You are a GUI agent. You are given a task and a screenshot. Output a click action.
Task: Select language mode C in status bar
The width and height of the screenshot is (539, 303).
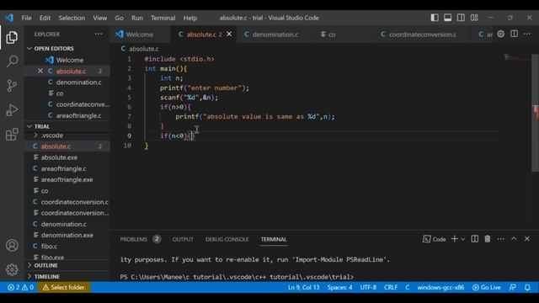point(408,287)
